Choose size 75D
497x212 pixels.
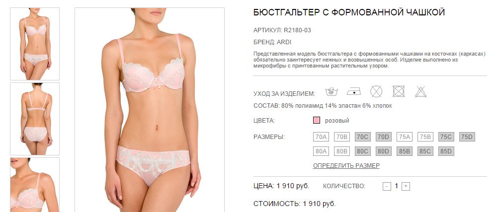[467, 137]
